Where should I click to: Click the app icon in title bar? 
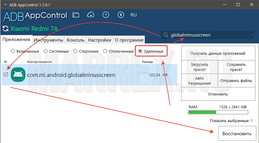pyautogui.click(x=5, y=4)
